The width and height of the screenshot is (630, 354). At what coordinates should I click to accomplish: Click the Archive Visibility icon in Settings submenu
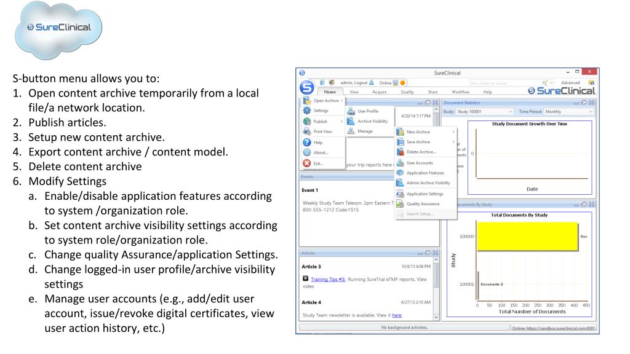(351, 121)
